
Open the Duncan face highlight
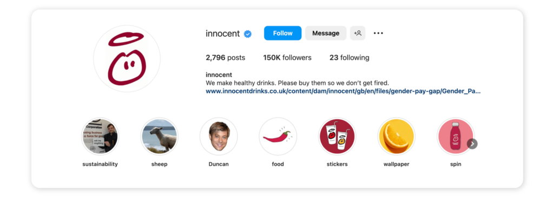(219, 137)
